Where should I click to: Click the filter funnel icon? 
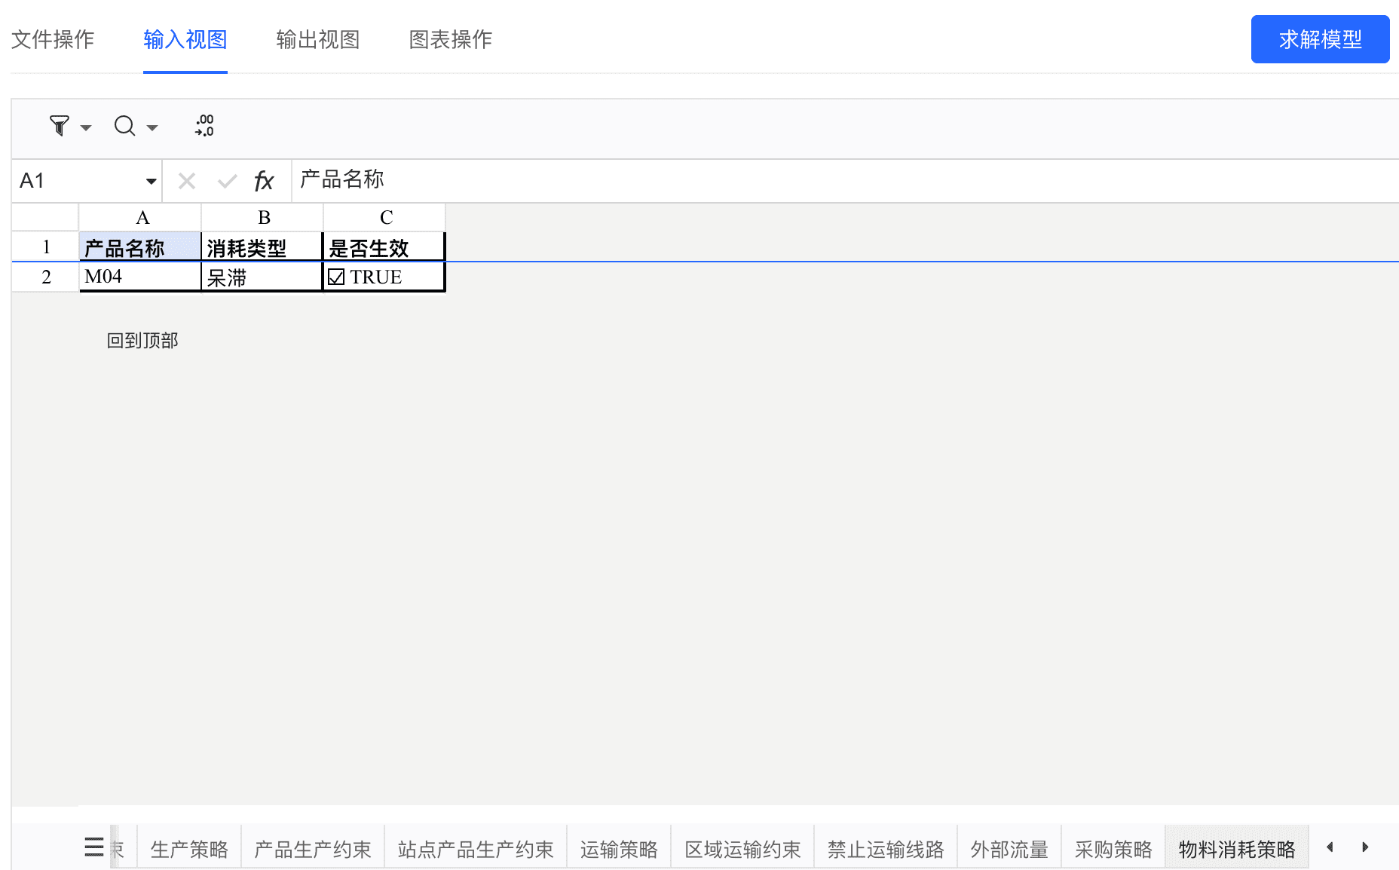[x=59, y=125]
